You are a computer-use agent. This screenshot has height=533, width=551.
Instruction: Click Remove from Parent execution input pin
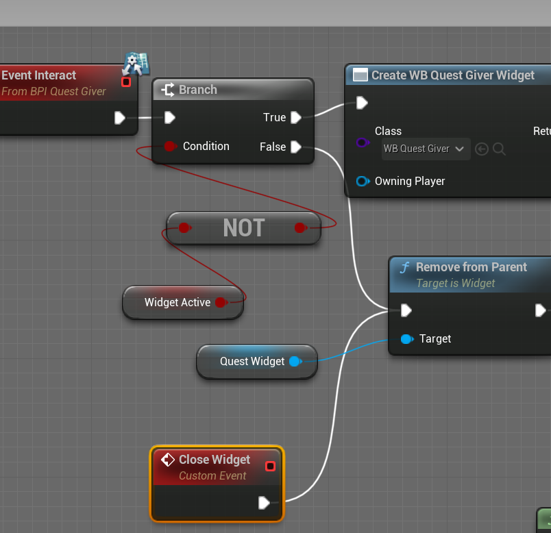point(406,310)
